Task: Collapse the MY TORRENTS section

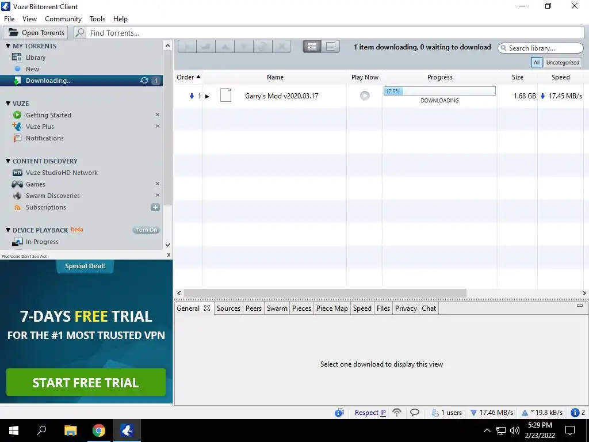Action: [8, 46]
